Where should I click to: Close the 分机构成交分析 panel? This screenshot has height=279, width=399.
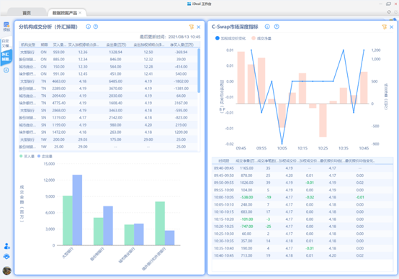pyautogui.click(x=199, y=27)
